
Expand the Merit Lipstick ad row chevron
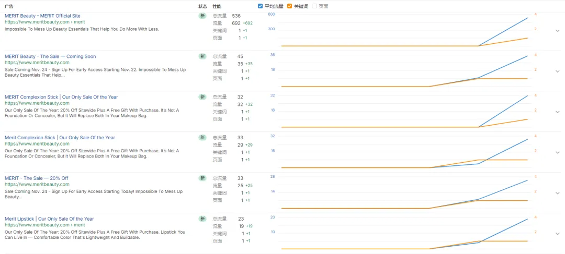[557, 234]
